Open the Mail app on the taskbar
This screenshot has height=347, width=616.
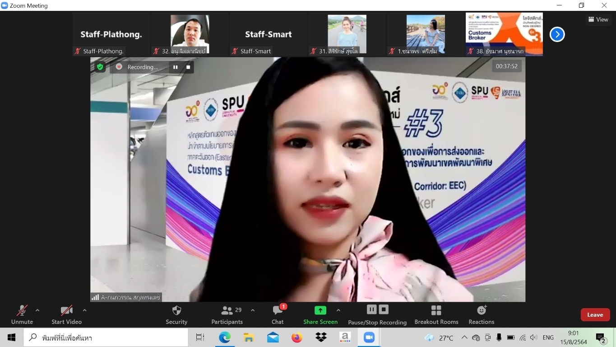[x=273, y=338]
